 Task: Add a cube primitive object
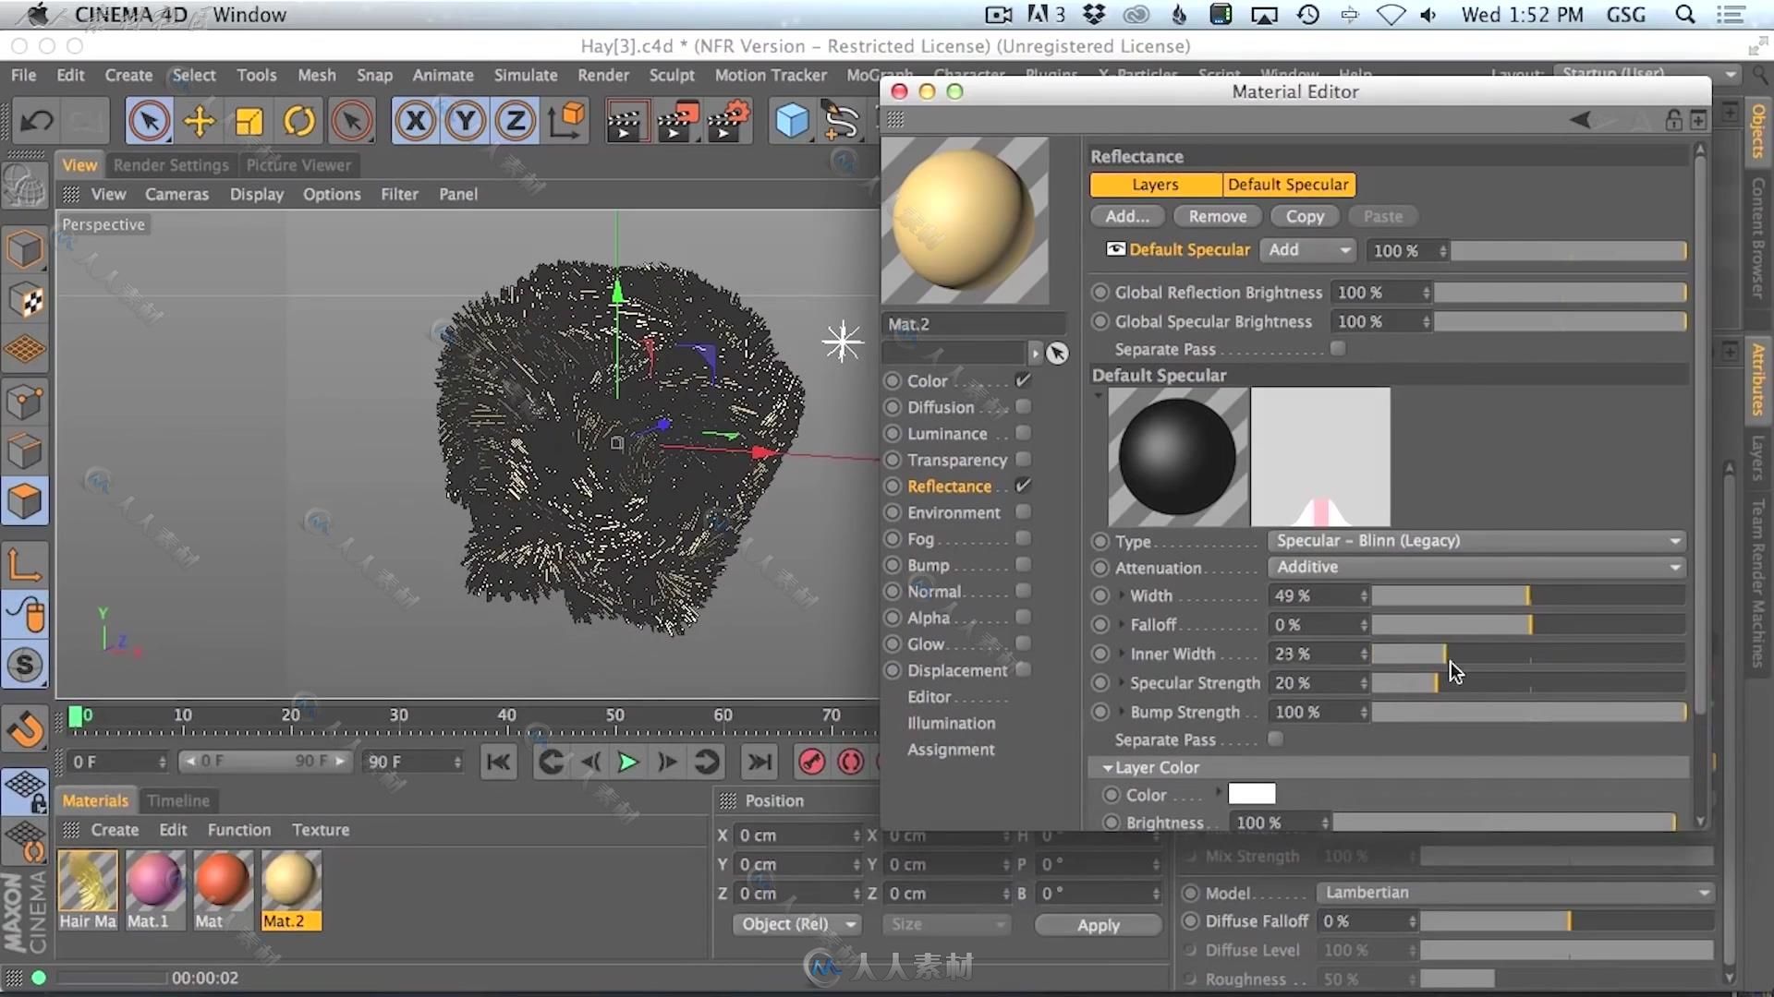[791, 121]
